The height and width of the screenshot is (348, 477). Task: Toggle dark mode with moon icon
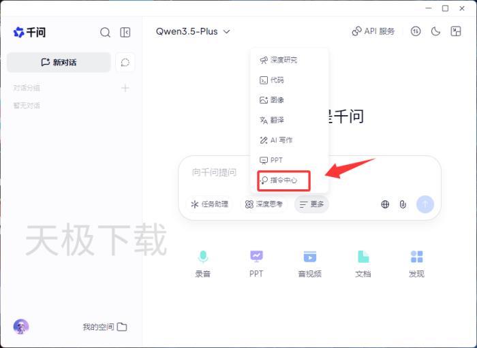436,31
